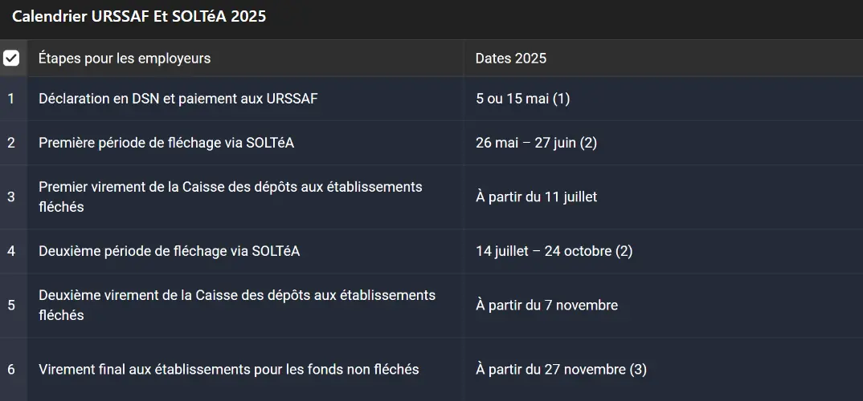Select row number 4
This screenshot has height=401, width=863.
[x=11, y=251]
